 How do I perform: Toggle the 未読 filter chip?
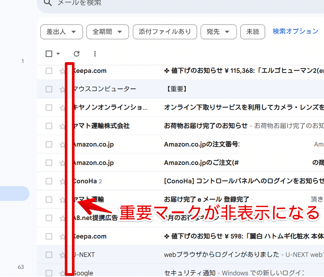click(x=253, y=32)
